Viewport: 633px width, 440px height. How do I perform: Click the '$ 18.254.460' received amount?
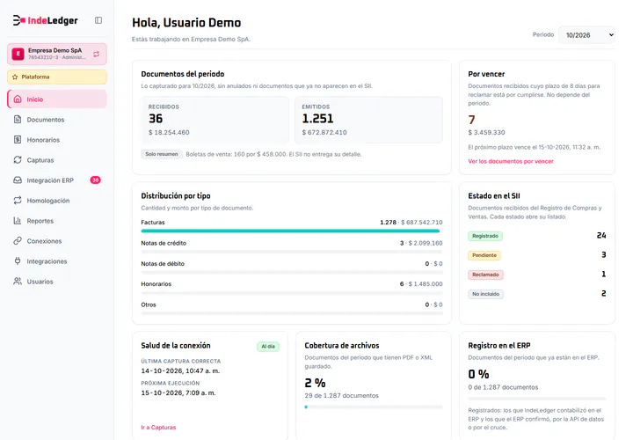pyautogui.click(x=169, y=132)
